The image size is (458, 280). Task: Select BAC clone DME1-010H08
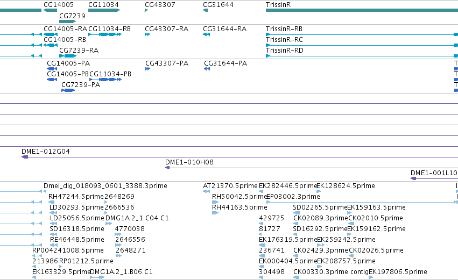pyautogui.click(x=189, y=162)
